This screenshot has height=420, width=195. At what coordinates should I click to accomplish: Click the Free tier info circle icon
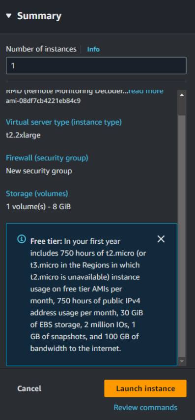point(22,239)
